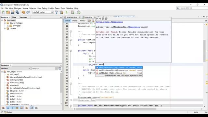The width and height of the screenshot is (208, 117).
Task: Close the Navigator tab
Action: click(x=11, y=65)
